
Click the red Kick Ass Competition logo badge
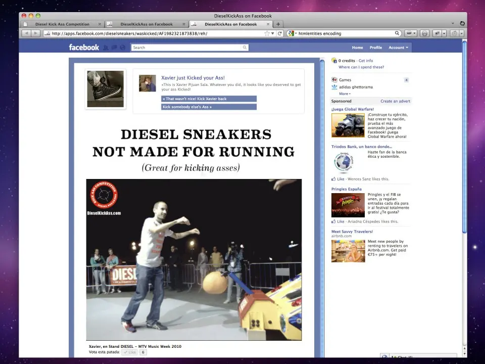tap(104, 195)
